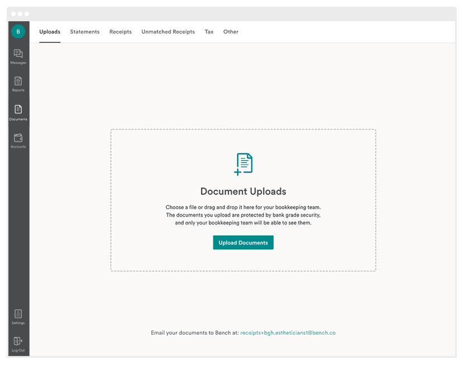Image resolution: width=464 pixels, height=365 pixels.
Task: Switch to the Other tab
Action: [x=231, y=32]
